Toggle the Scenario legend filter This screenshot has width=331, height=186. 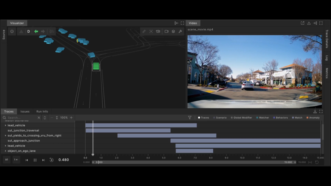click(x=220, y=118)
